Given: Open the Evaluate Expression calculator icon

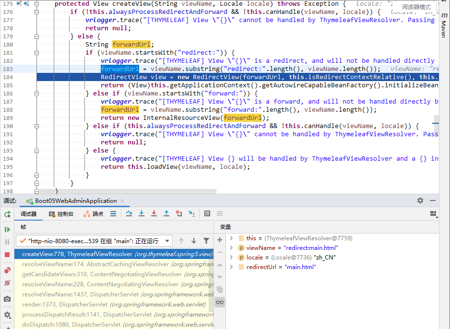Looking at the screenshot, I should pos(207,213).
